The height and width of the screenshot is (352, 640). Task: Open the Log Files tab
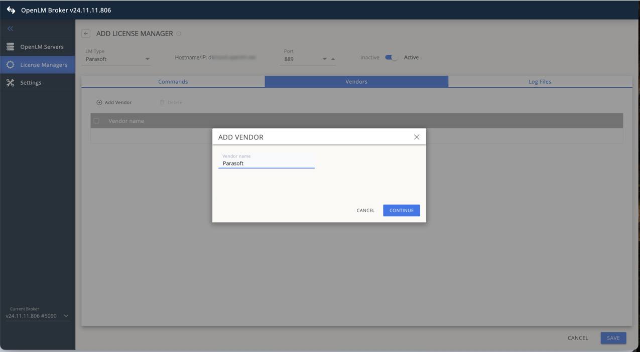tap(540, 81)
